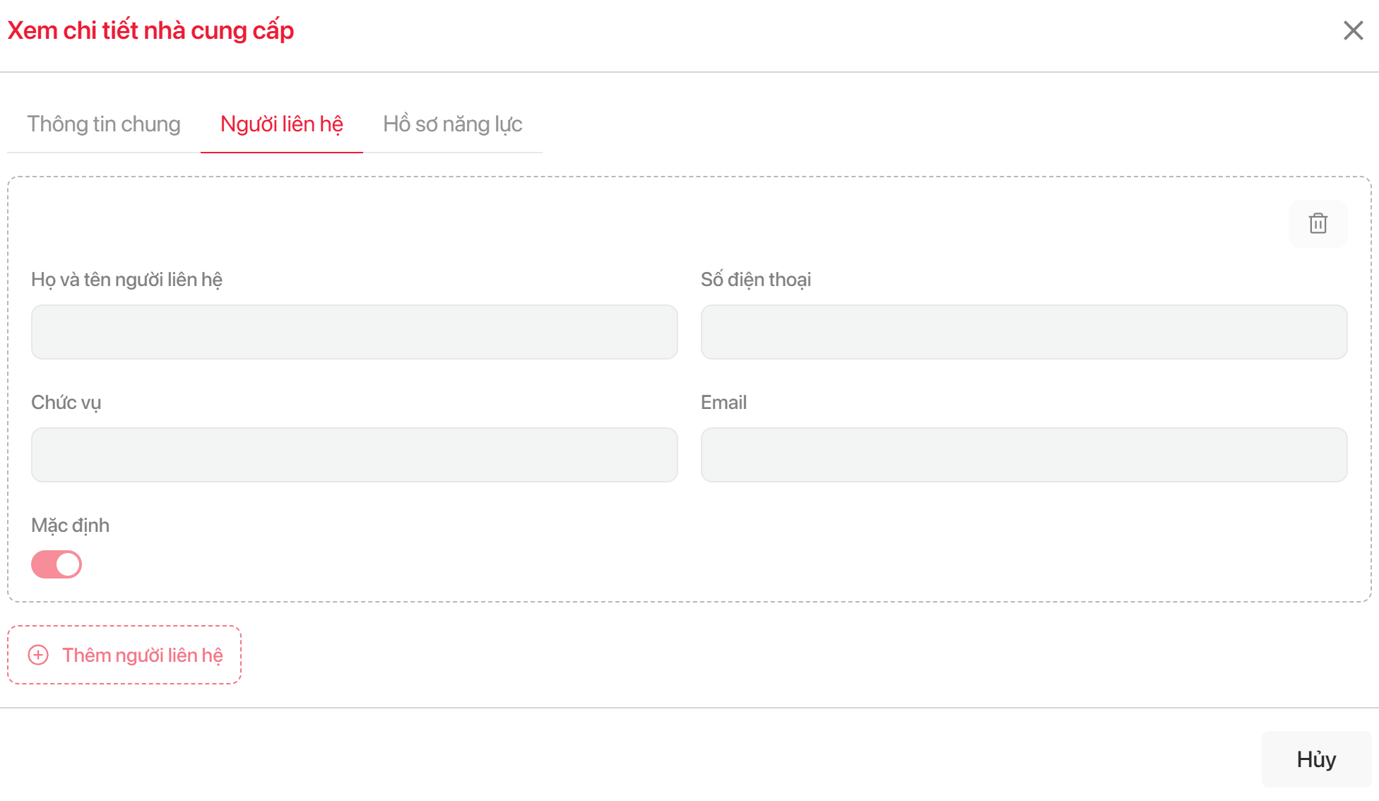Click into the Chức vụ field
This screenshot has height=801, width=1379.
(x=354, y=455)
